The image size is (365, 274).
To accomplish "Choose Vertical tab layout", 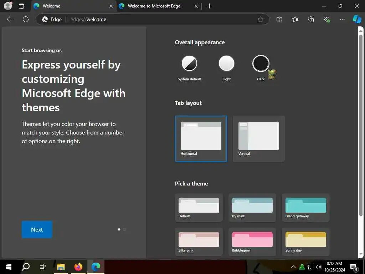I will coord(259,139).
